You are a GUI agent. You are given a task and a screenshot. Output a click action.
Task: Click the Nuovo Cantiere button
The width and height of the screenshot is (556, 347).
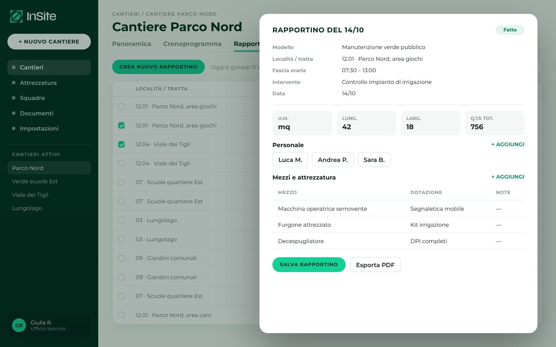point(49,42)
